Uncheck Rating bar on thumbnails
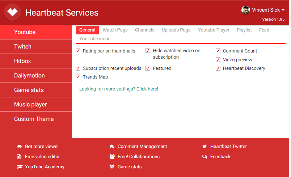Image resolution: width=291 pixels, height=177 pixels. coord(78,51)
